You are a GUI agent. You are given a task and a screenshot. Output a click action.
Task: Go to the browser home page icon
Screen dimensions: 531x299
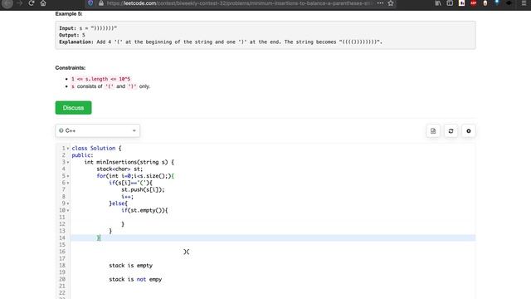click(43, 3)
